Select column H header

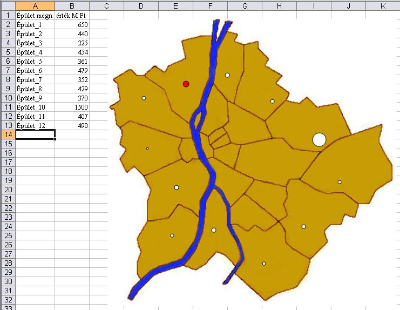pyautogui.click(x=279, y=6)
